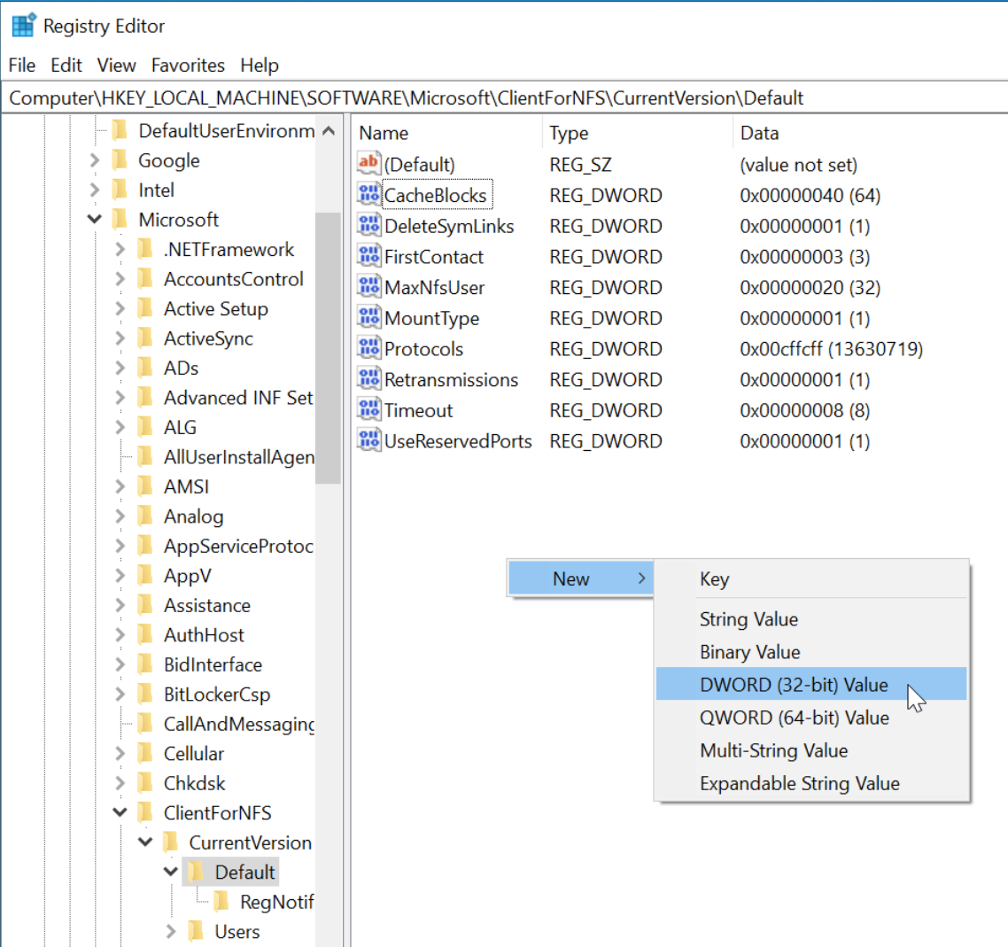
Task: Click the folder icon for Google key
Action: click(120, 160)
